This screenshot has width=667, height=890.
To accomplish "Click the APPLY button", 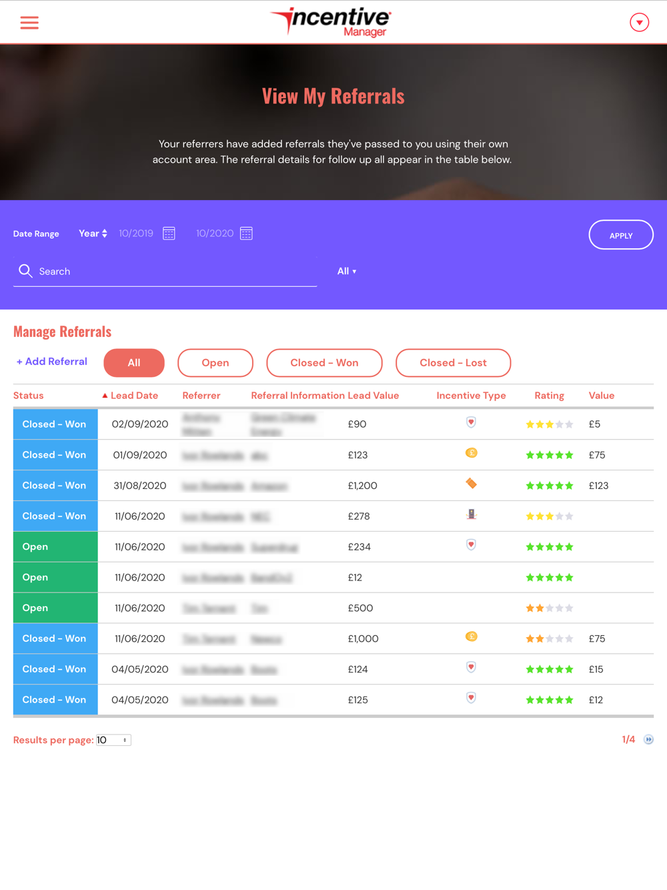I will tap(621, 235).
